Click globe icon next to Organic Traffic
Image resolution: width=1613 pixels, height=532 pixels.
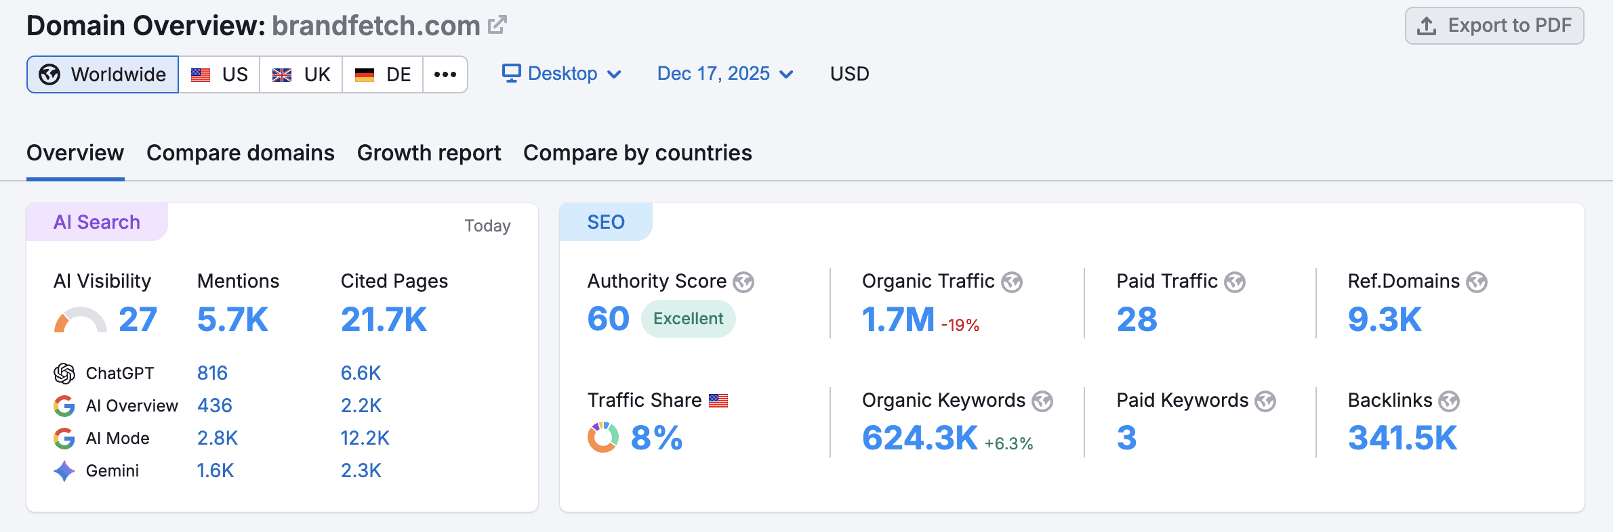click(1012, 282)
